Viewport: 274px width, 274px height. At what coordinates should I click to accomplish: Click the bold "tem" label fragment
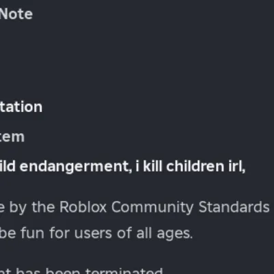click(12, 137)
